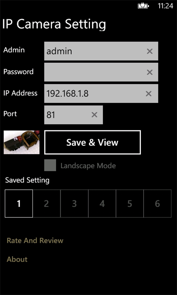Image resolution: width=177 pixels, height=295 pixels.
Task: Clear the Port field
Action: click(x=94, y=115)
